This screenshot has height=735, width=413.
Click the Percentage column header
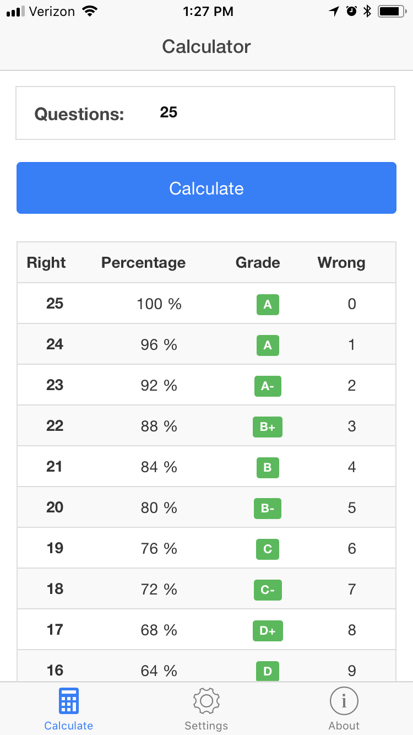(x=143, y=263)
